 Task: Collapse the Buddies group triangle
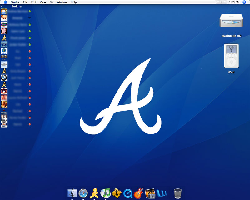click(2, 6)
